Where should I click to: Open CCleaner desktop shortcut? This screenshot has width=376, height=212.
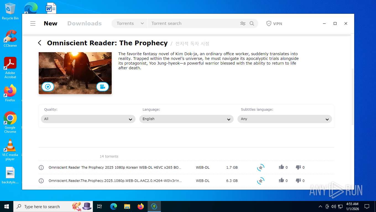(x=10, y=39)
